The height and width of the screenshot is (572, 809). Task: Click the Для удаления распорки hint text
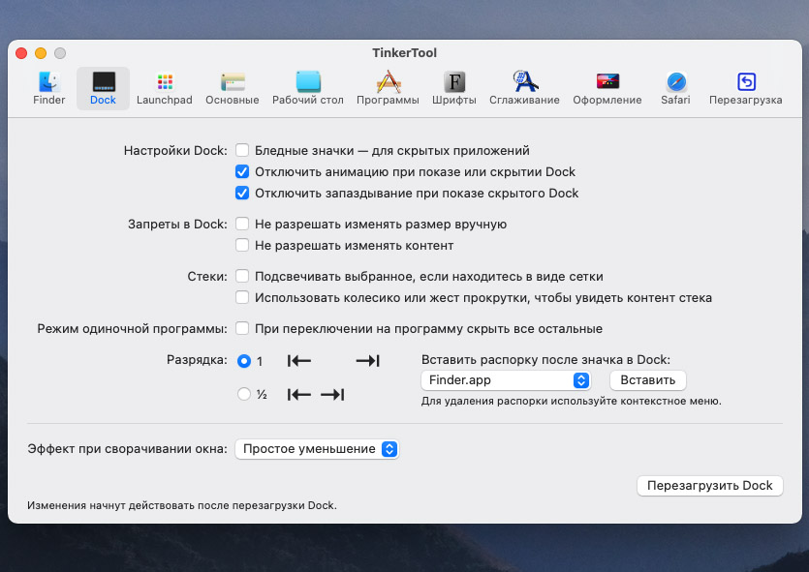[572, 401]
